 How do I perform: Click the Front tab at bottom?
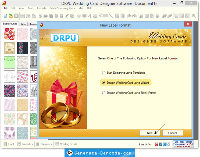click(9, 144)
